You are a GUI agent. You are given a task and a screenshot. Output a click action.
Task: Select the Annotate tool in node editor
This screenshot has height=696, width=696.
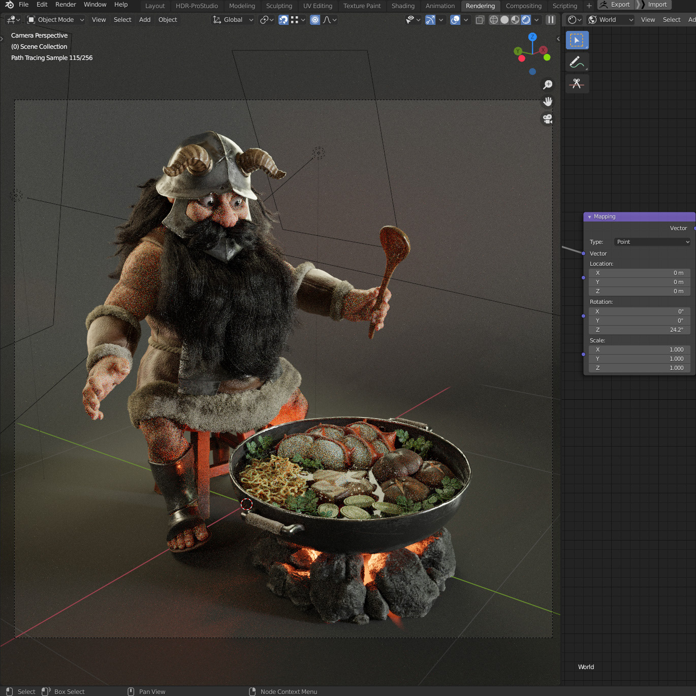click(x=577, y=62)
